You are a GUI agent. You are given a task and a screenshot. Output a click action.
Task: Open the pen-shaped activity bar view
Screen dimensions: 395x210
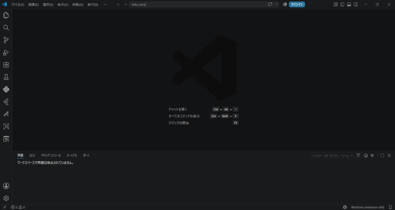6,114
